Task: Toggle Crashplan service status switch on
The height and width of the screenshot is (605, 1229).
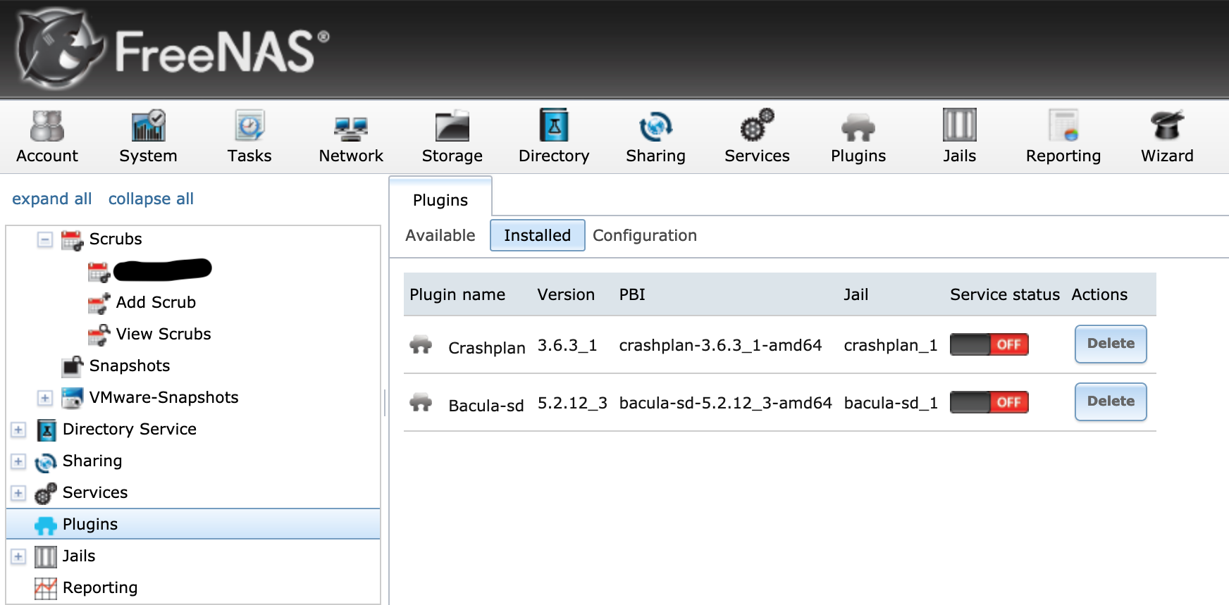Action: tap(989, 344)
